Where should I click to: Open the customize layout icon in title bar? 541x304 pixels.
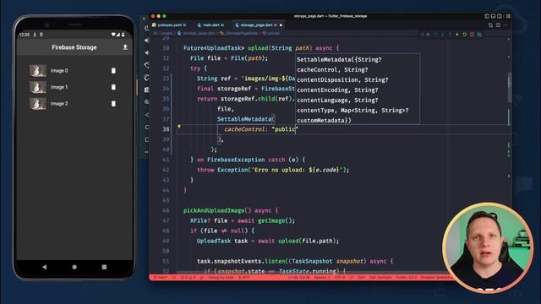pos(508,16)
